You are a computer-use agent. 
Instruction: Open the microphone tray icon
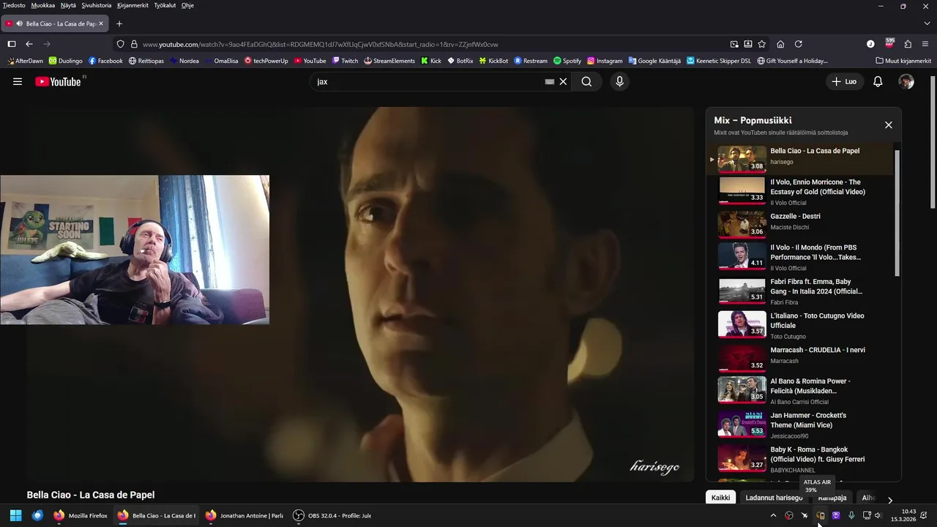(851, 515)
